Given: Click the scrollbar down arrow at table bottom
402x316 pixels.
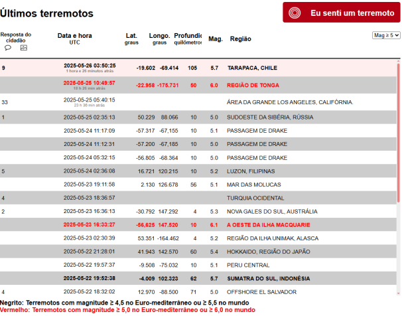Looking at the screenshot, I should pyautogui.click(x=399, y=293).
